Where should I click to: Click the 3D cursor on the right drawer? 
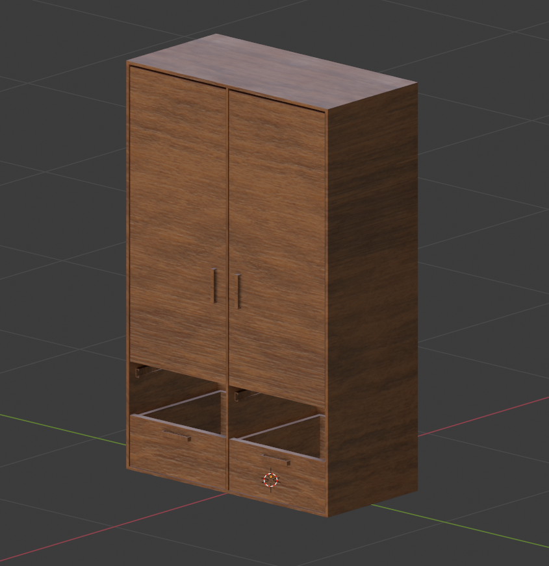(x=270, y=480)
